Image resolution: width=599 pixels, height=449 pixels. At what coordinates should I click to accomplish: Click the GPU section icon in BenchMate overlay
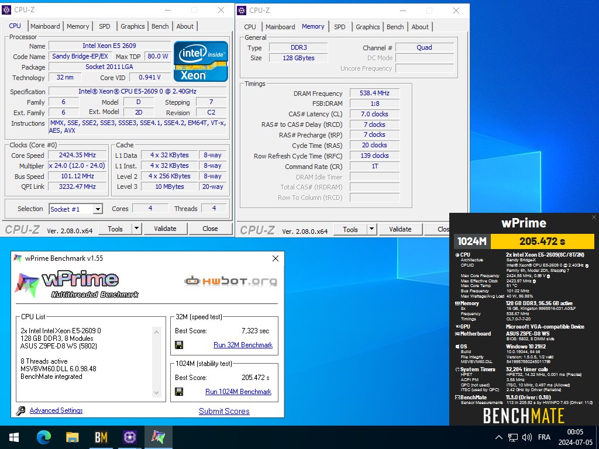coord(457,327)
